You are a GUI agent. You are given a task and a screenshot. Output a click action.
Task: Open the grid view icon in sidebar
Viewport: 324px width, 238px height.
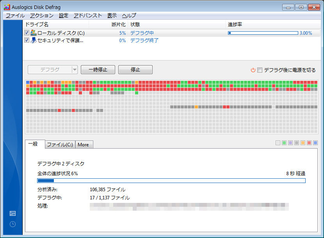(12, 213)
